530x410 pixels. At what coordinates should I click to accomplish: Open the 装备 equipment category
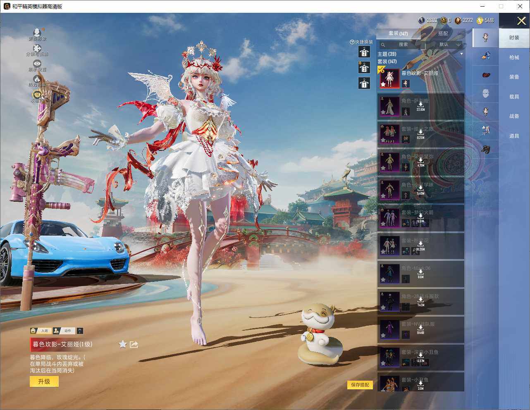click(x=514, y=77)
